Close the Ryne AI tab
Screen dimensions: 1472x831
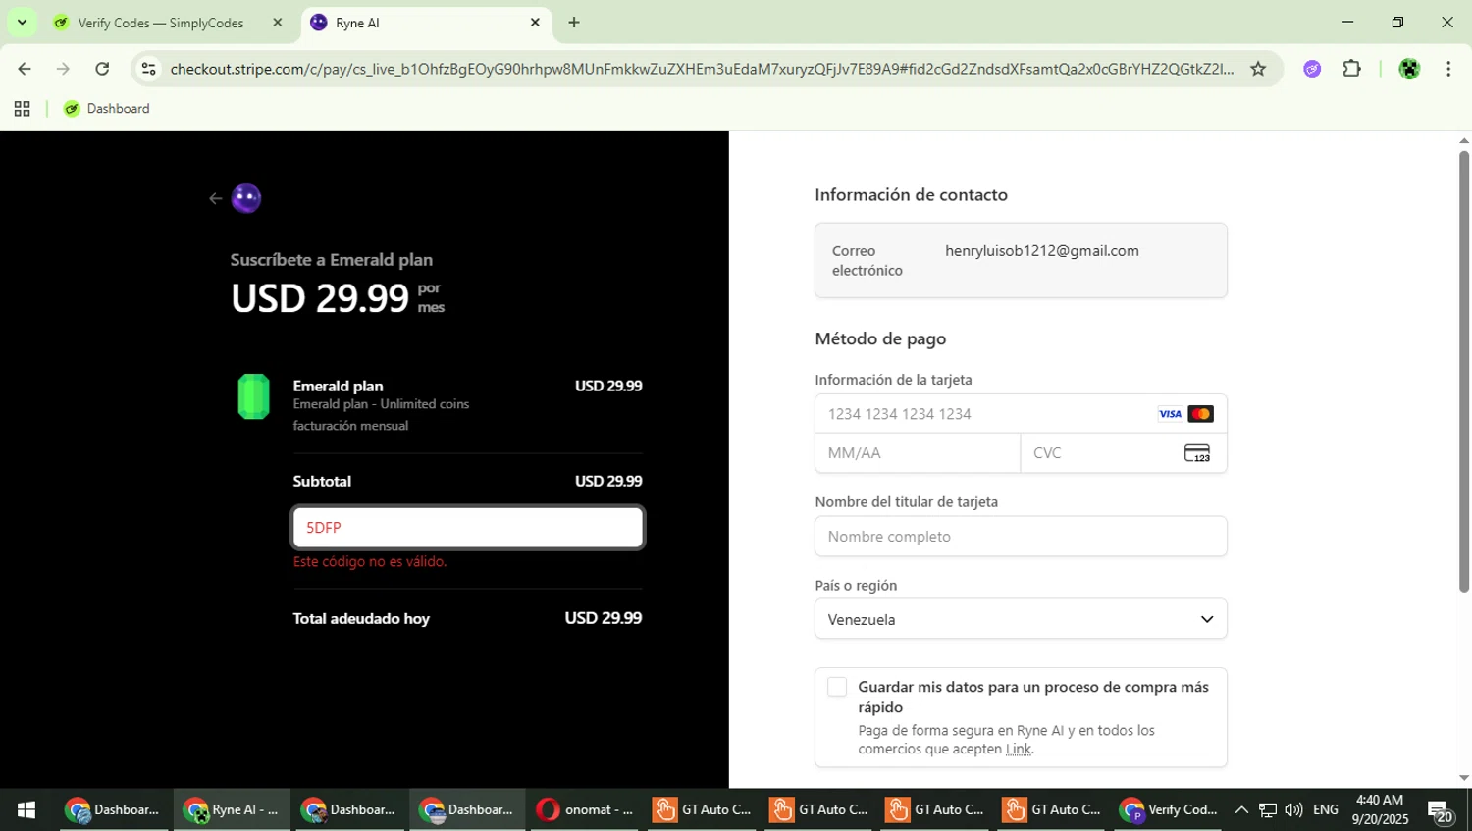tap(535, 23)
